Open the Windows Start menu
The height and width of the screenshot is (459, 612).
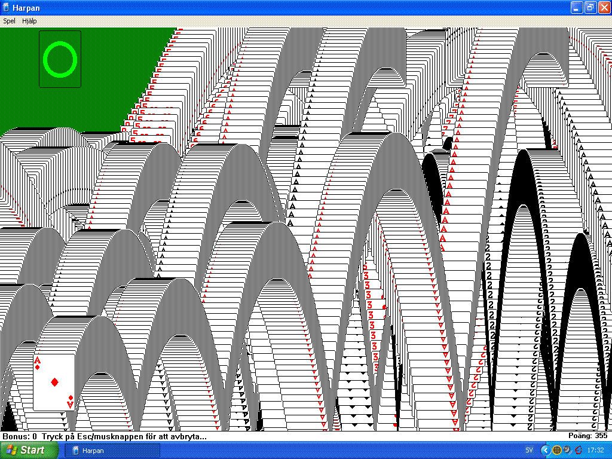pos(29,450)
